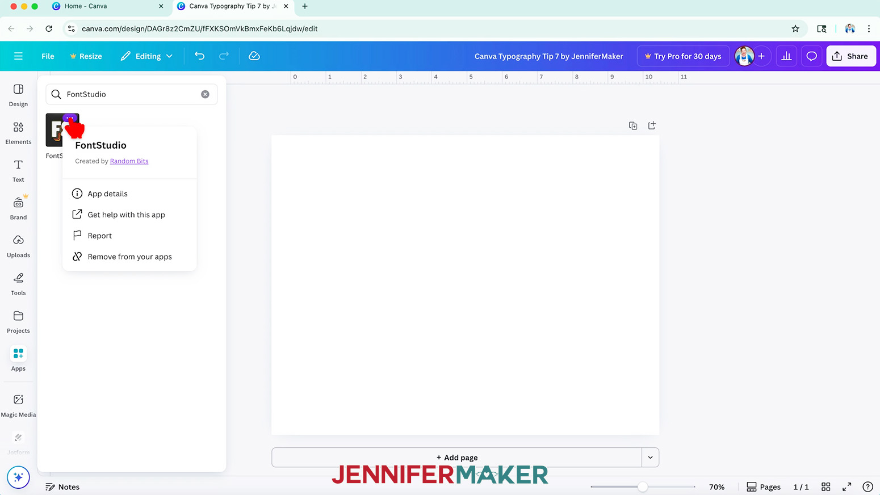880x495 pixels.
Task: Bookmark this page with the star
Action: (x=795, y=28)
